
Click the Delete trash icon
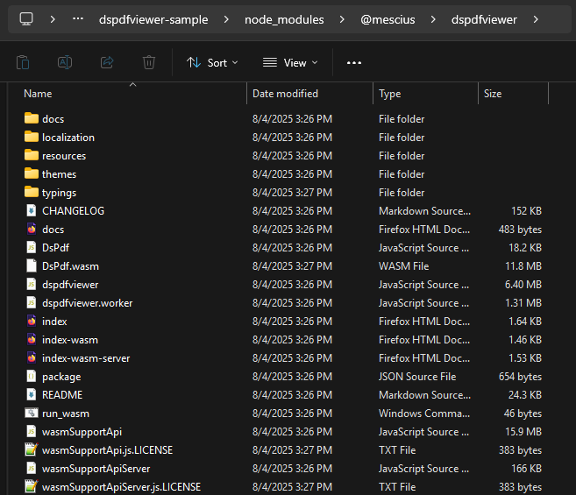(149, 62)
